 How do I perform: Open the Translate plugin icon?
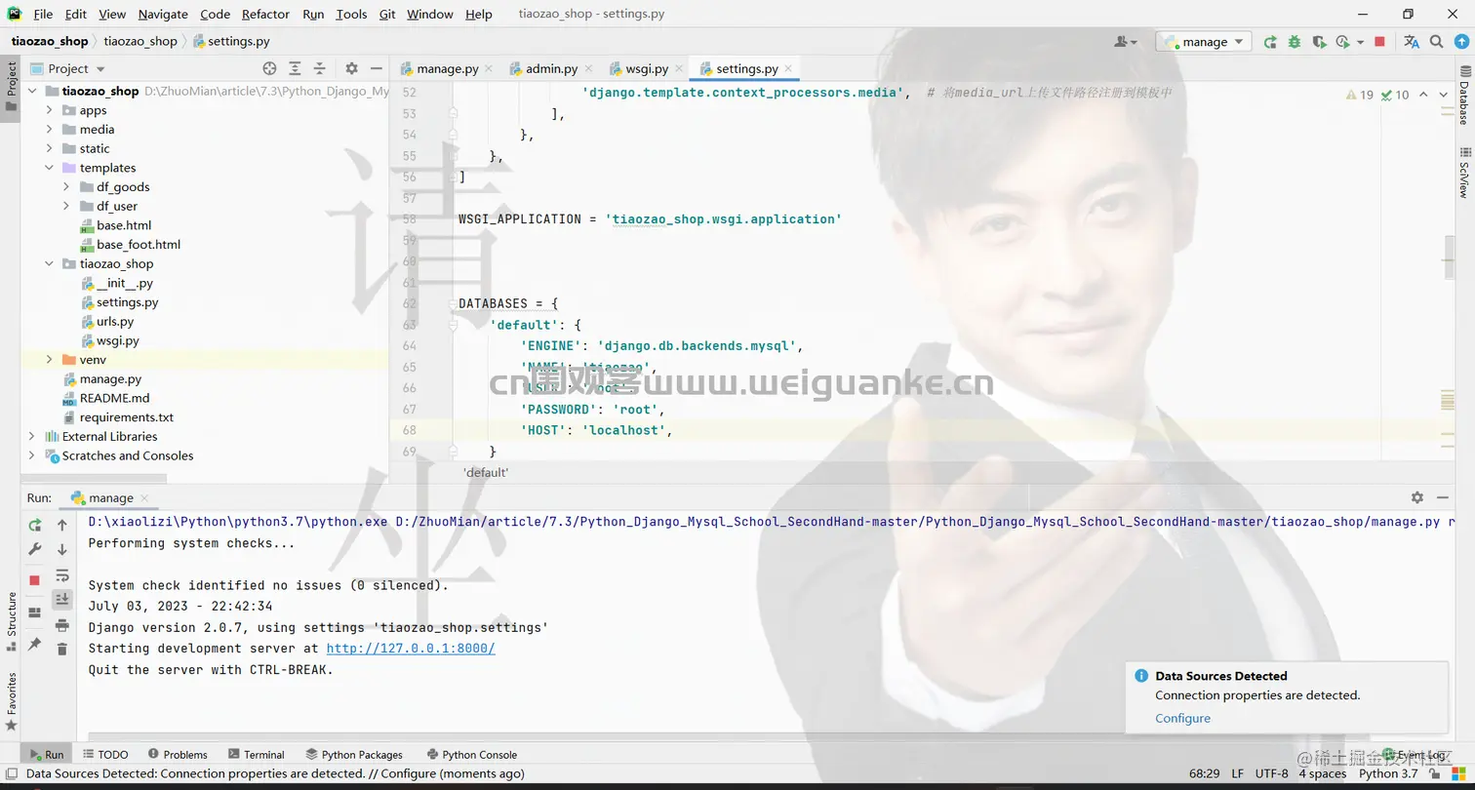(x=1412, y=42)
